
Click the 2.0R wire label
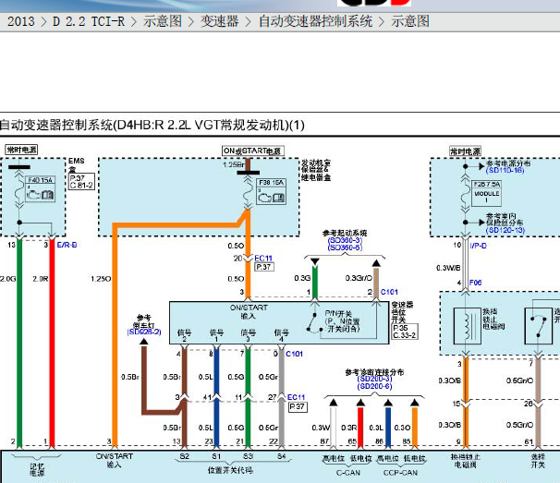[40, 279]
